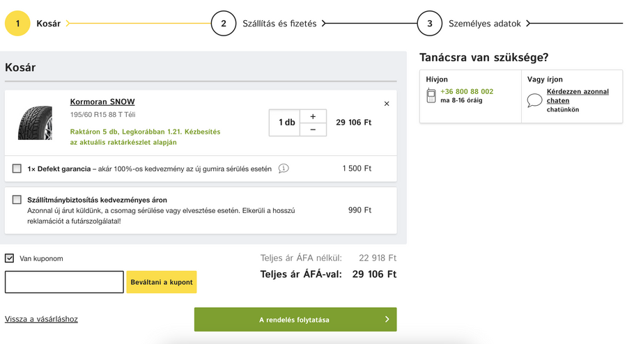Remove Kormoran SNOW from cart
This screenshot has height=344, width=627.
(387, 104)
